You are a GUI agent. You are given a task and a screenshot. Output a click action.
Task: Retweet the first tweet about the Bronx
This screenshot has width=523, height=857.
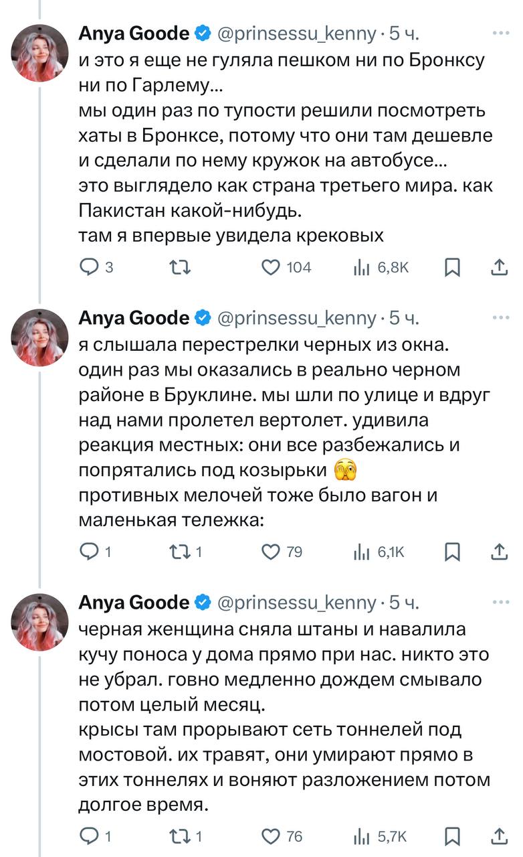pyautogui.click(x=177, y=267)
